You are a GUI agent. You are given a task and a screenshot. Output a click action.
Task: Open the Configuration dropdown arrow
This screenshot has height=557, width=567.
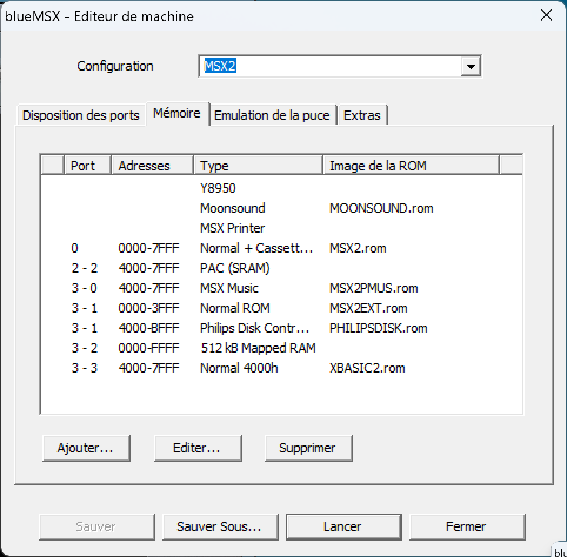(x=471, y=66)
